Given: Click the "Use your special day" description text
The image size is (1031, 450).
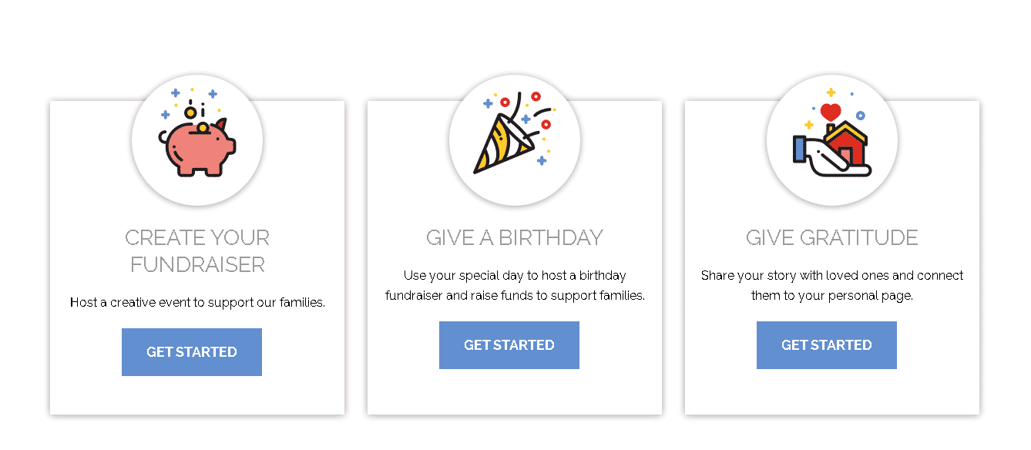Looking at the screenshot, I should tap(514, 275).
